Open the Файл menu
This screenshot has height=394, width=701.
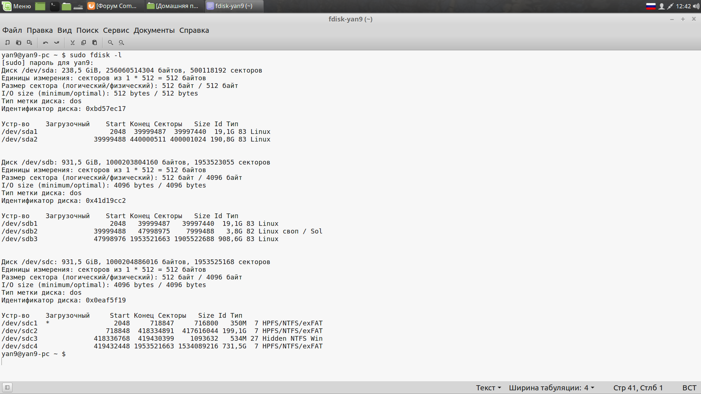(x=12, y=30)
